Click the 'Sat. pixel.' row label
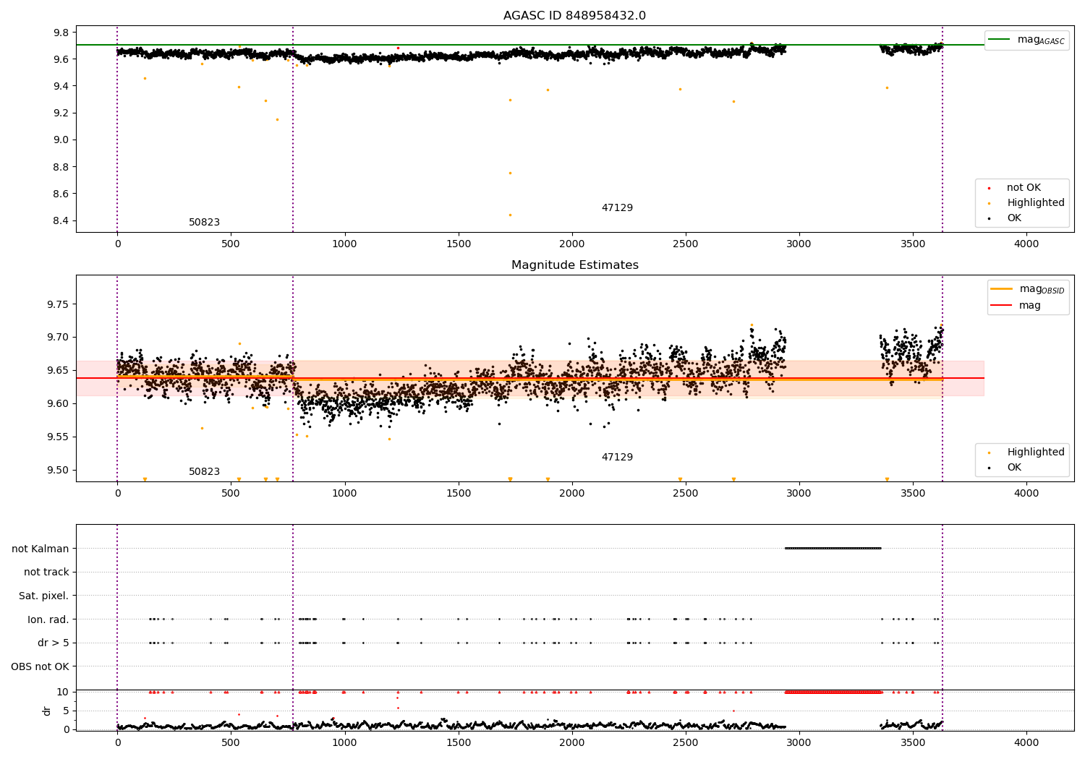1085x759 pixels. pos(44,596)
